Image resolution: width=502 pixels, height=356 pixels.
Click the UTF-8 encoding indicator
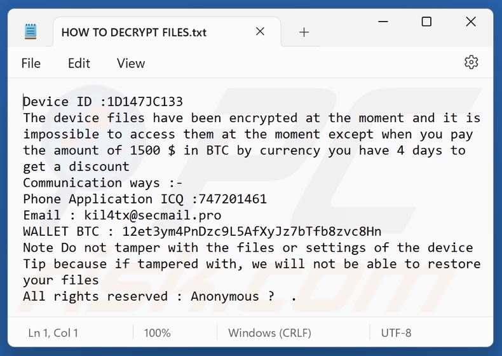(x=396, y=332)
